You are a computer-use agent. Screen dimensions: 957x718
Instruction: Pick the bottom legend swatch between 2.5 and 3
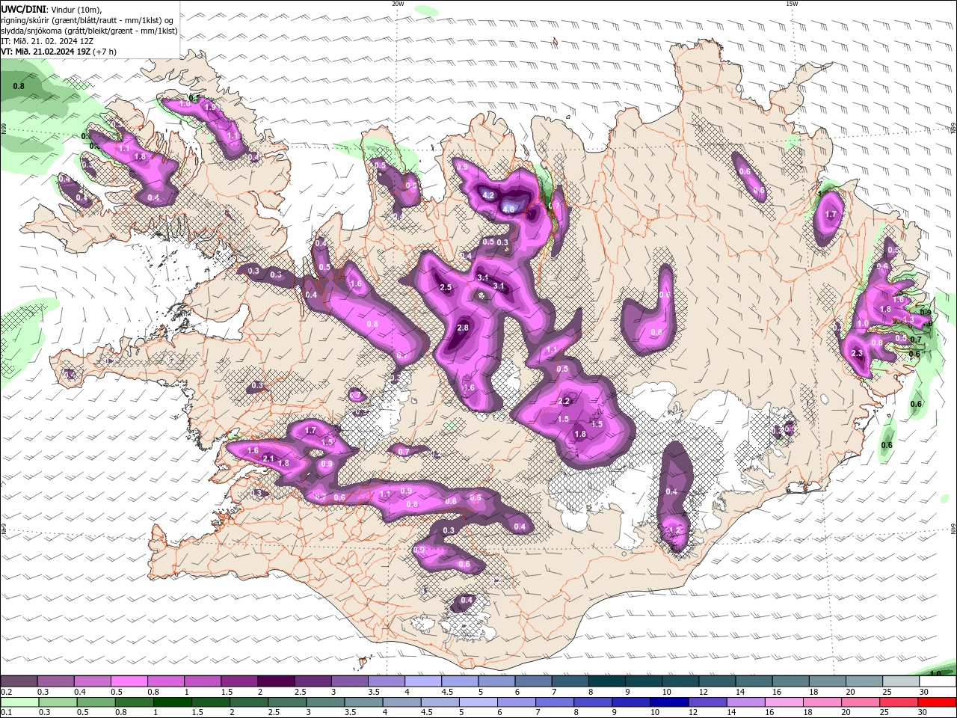[x=288, y=702]
